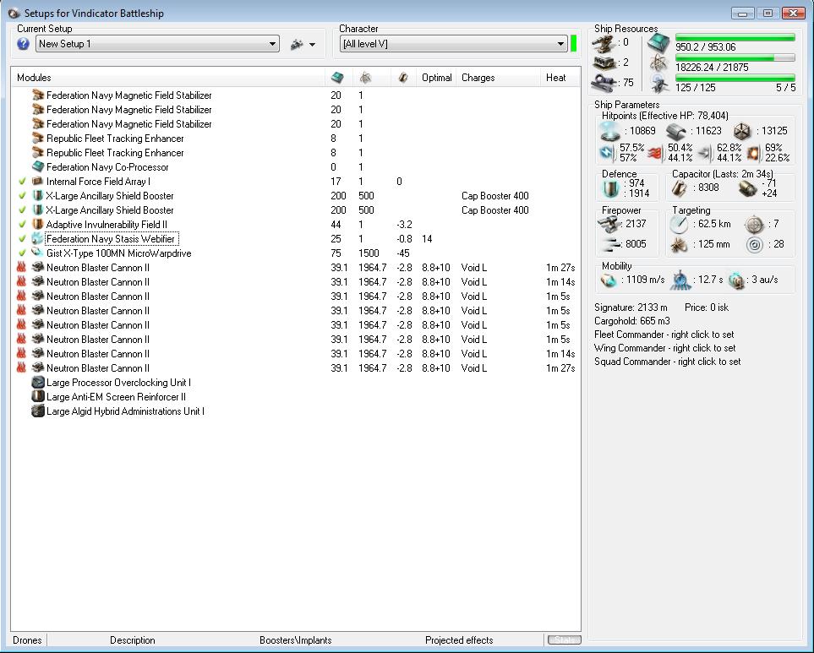Click the warp speed icon at 3 au/s

[736, 280]
